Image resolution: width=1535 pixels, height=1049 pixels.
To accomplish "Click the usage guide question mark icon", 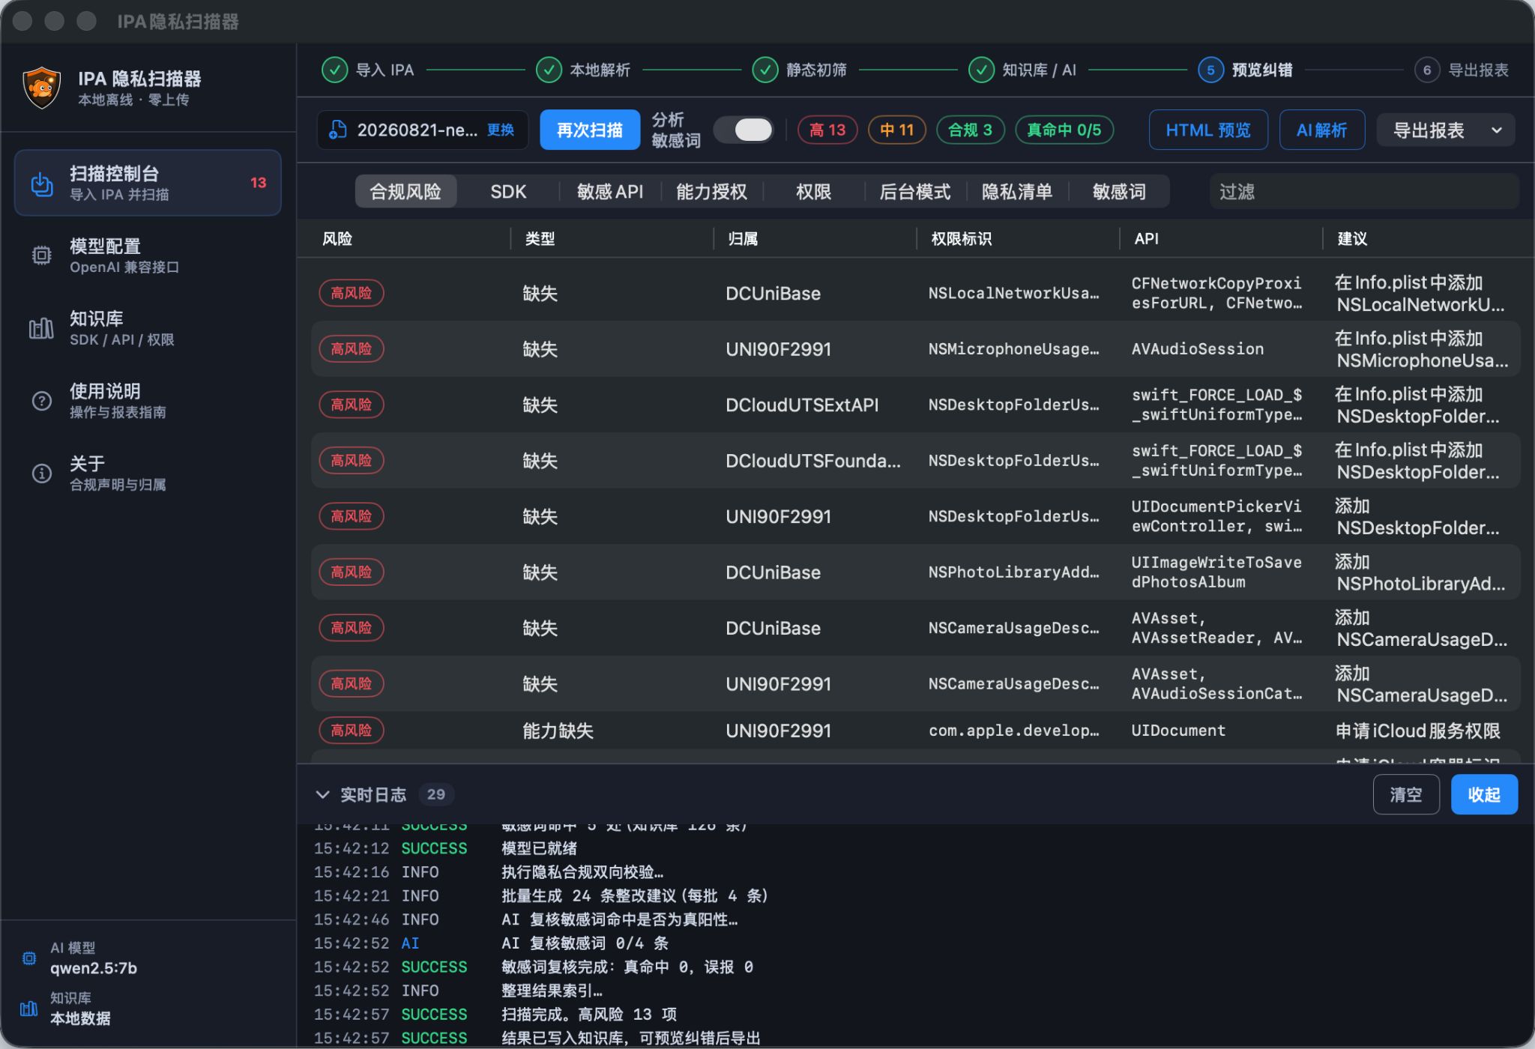I will (42, 401).
